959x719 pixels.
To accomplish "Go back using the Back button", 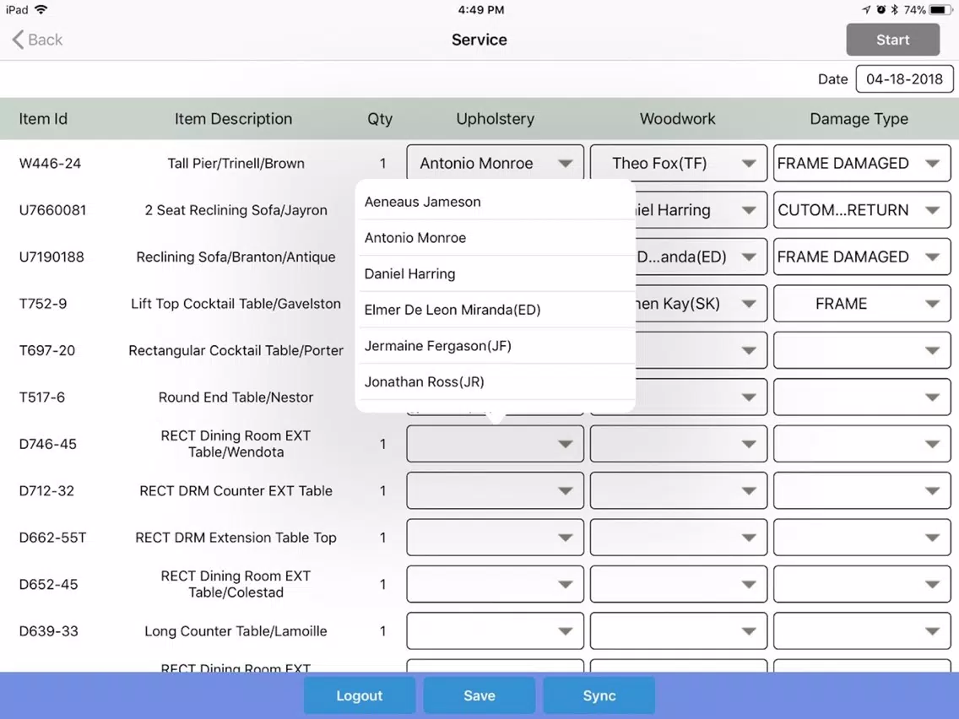I will (x=37, y=40).
